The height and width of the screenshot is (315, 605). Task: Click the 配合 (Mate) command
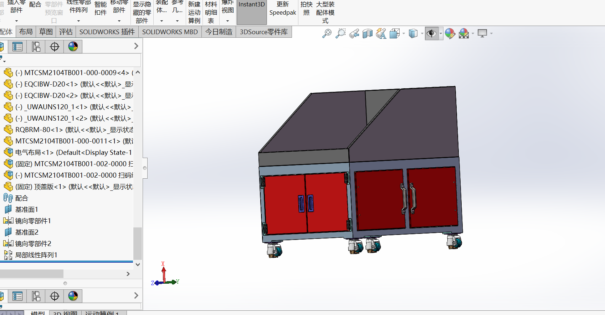pyautogui.click(x=35, y=5)
